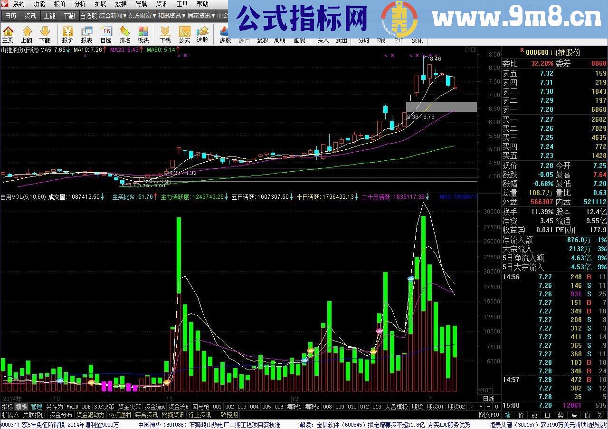Image resolution: width=608 pixels, height=429 pixels.
Task: Toggle 复权 price adjustment mode
Action: point(262,40)
